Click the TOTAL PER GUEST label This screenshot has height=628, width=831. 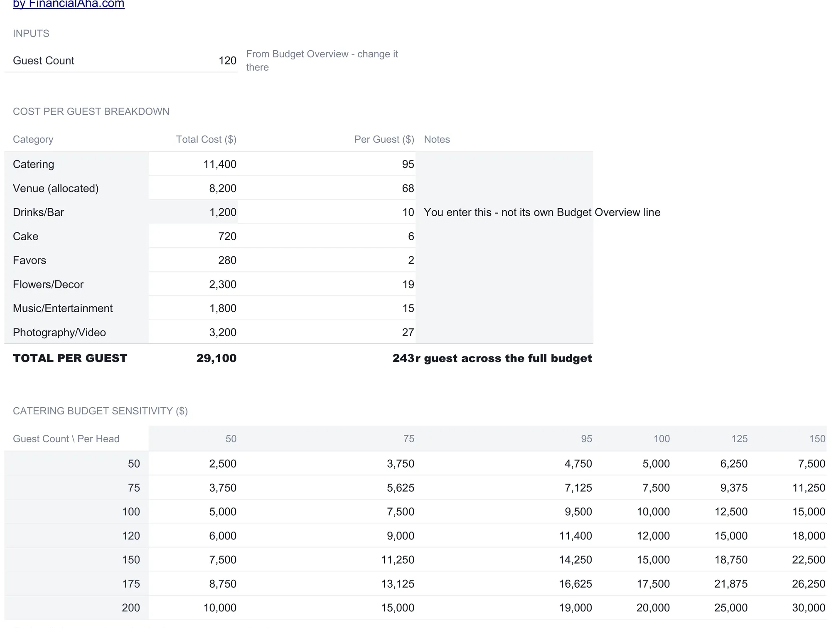point(70,358)
